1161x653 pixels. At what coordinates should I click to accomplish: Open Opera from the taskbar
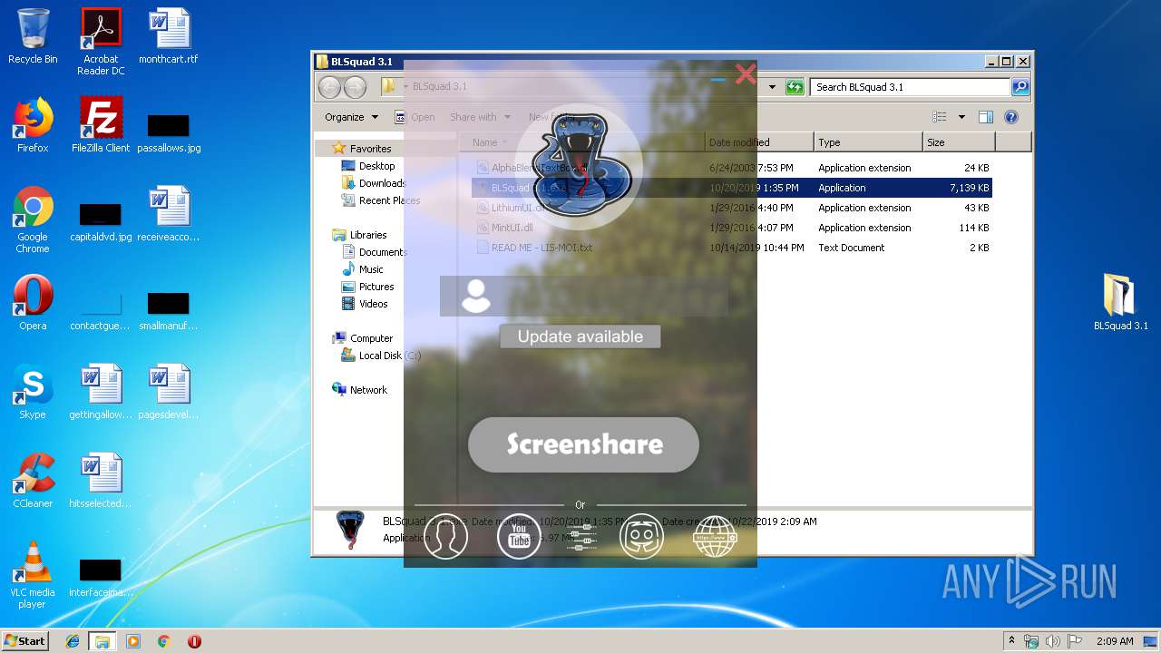pyautogui.click(x=194, y=641)
